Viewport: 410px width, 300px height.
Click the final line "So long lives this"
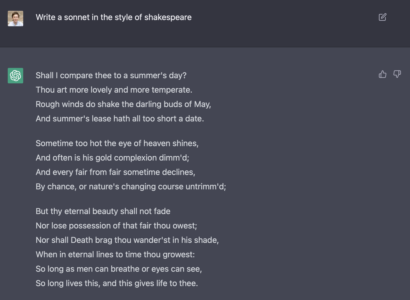pos(117,283)
